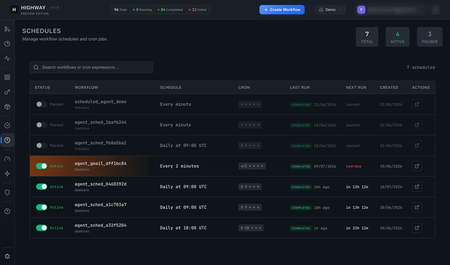Open the grid apps sidebar icon
The image size is (450, 265).
click(7, 77)
